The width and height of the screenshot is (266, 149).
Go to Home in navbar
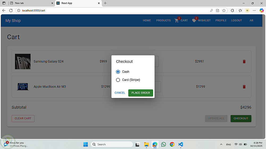(147, 20)
